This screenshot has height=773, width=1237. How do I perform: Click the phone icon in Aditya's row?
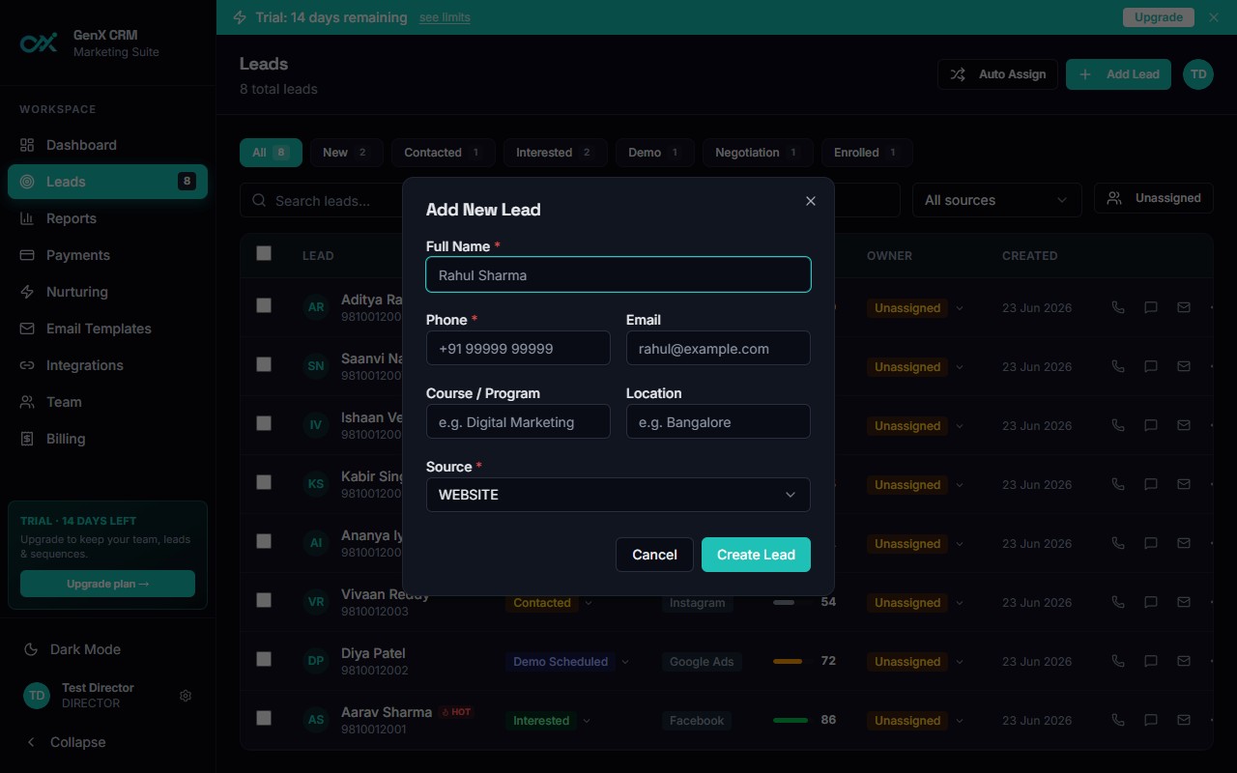click(x=1118, y=307)
